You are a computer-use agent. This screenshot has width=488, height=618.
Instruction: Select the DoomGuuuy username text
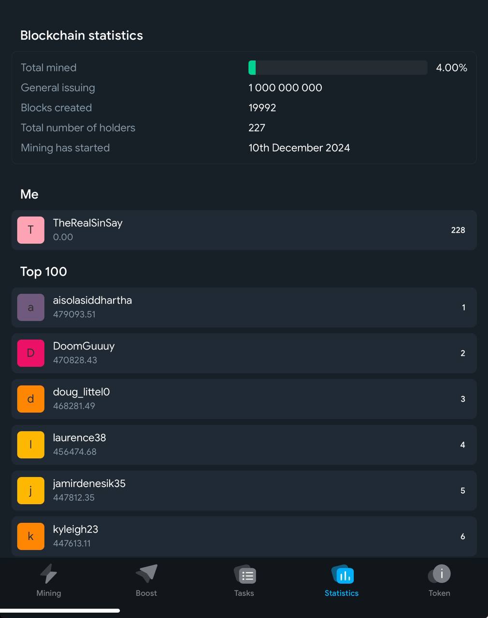coord(84,346)
